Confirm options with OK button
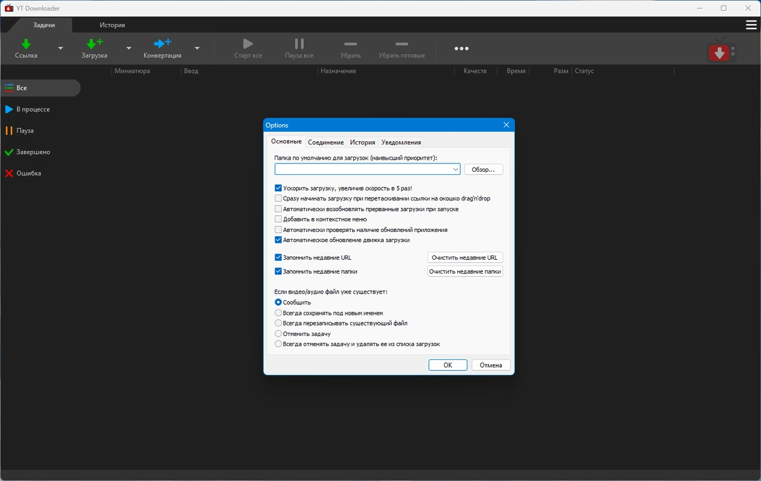 click(x=448, y=365)
